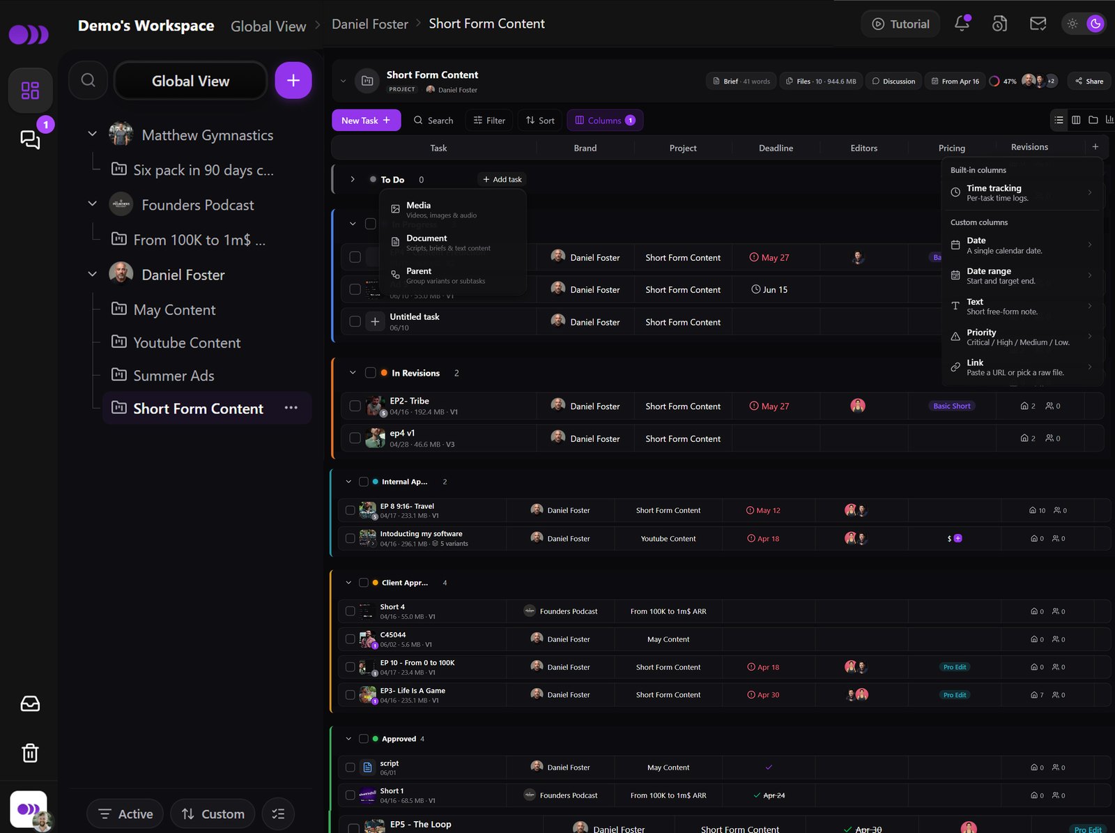
Task: Toggle the light and dark theme switch
Action: click(1084, 24)
